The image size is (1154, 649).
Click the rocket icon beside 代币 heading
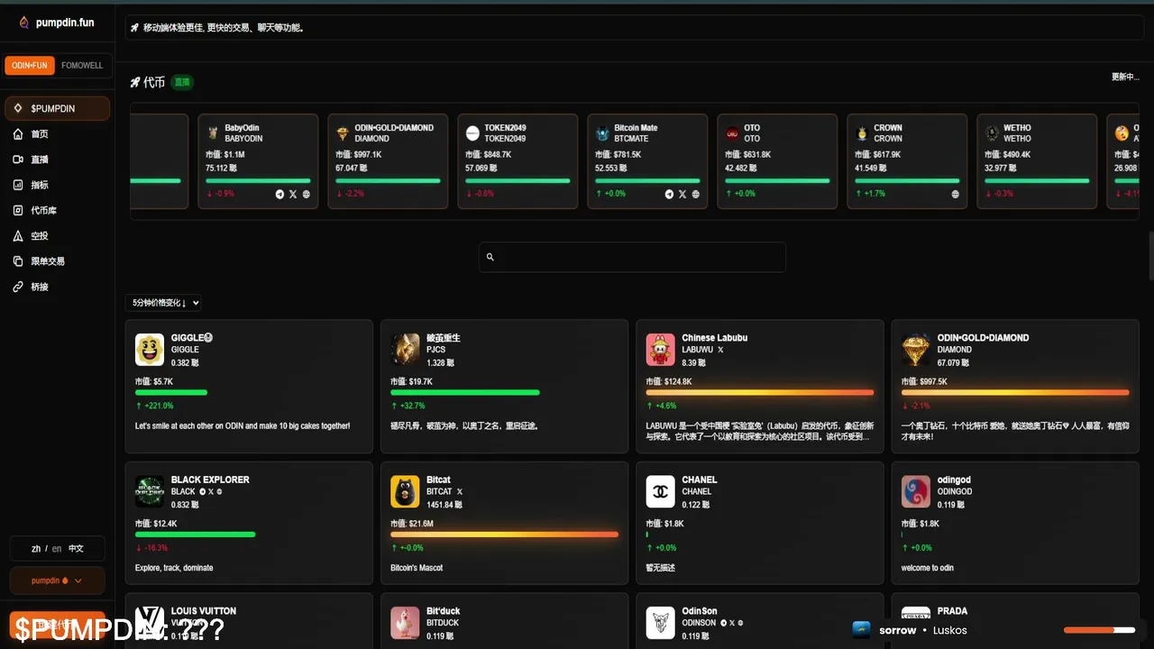tap(135, 82)
